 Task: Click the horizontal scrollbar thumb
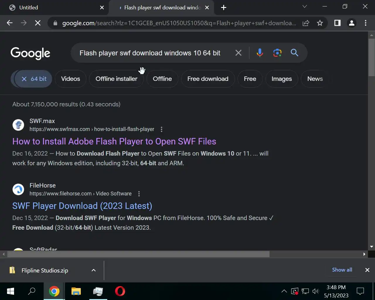coord(138,254)
